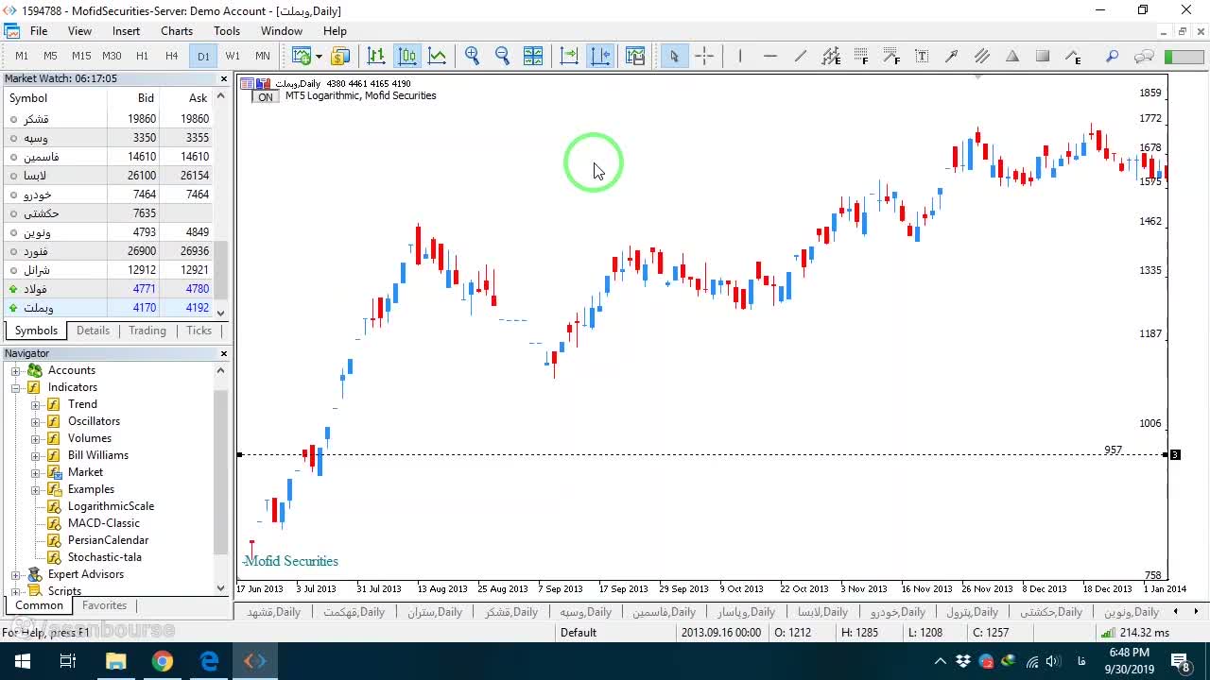Select the trendline drawing tool
The width and height of the screenshot is (1210, 680).
click(801, 56)
